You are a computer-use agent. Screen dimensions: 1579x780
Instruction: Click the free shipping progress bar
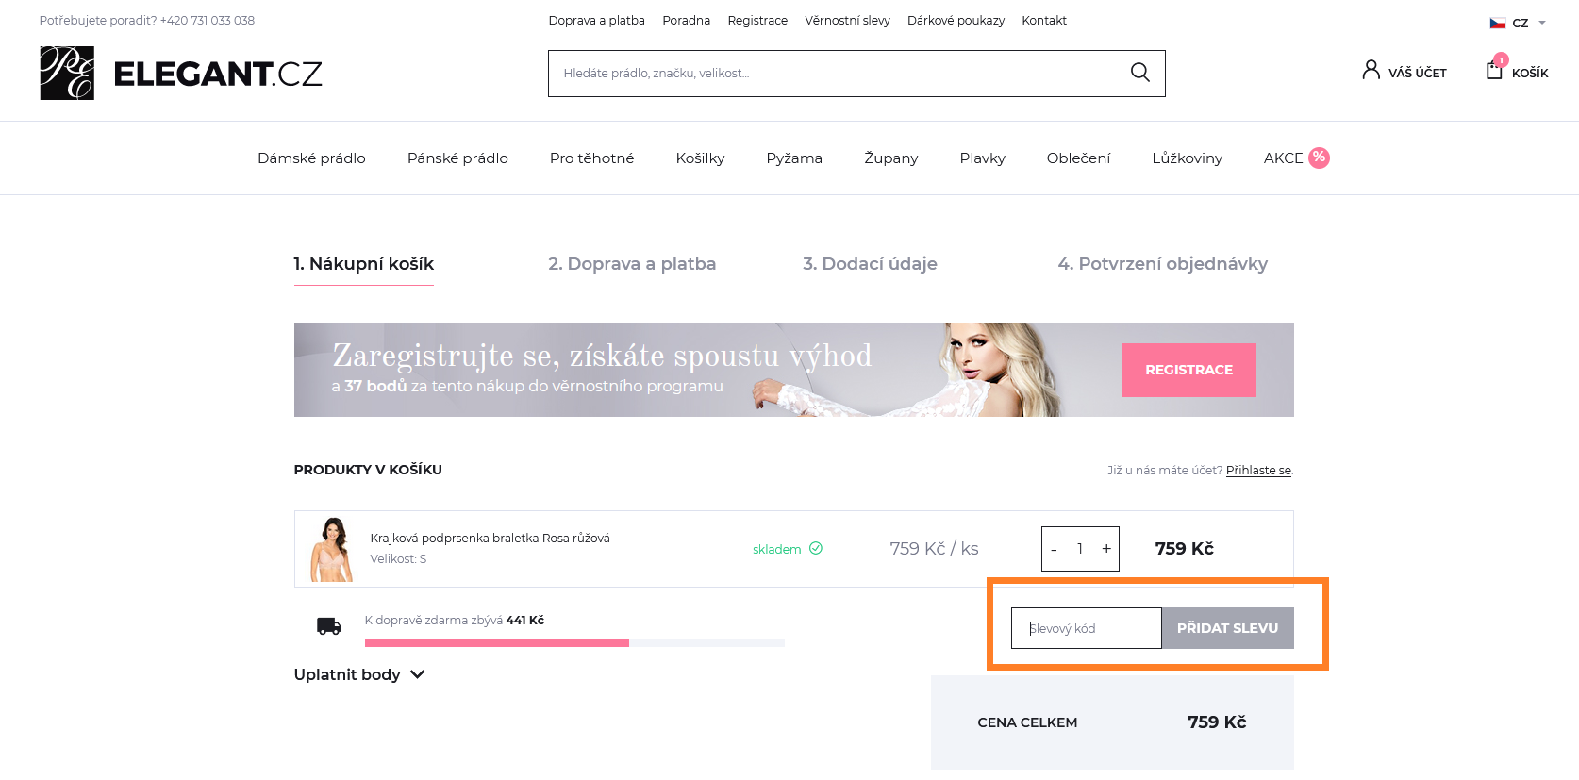574,643
